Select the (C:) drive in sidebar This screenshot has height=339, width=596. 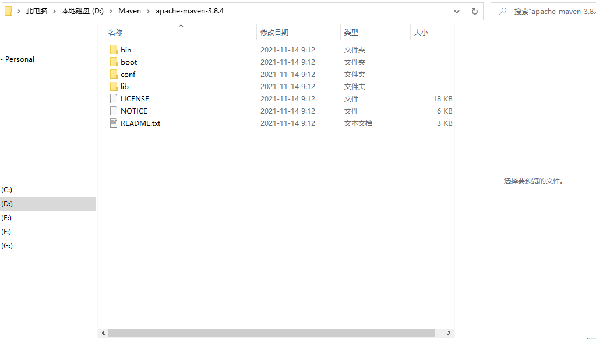7,190
